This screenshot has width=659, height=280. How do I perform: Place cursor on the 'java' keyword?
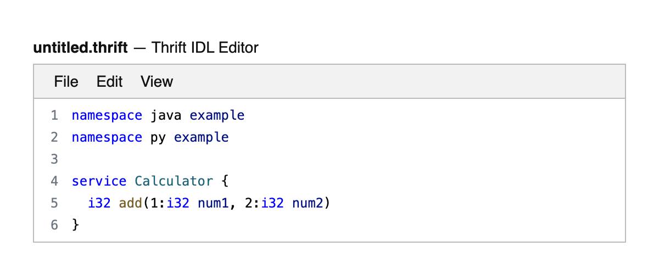pos(166,115)
